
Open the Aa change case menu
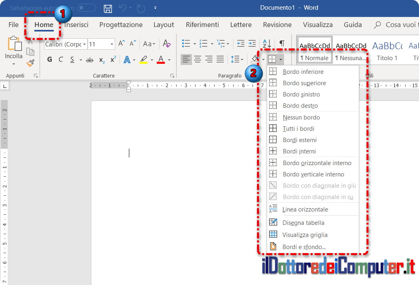click(149, 44)
